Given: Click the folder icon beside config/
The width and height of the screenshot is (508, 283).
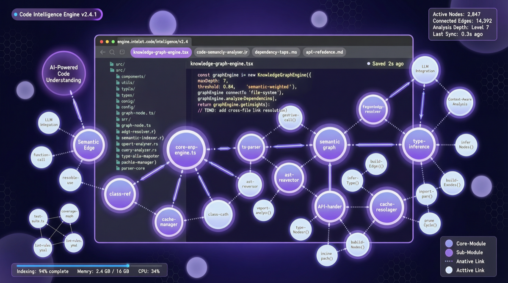Looking at the screenshot, I should click(118, 107).
